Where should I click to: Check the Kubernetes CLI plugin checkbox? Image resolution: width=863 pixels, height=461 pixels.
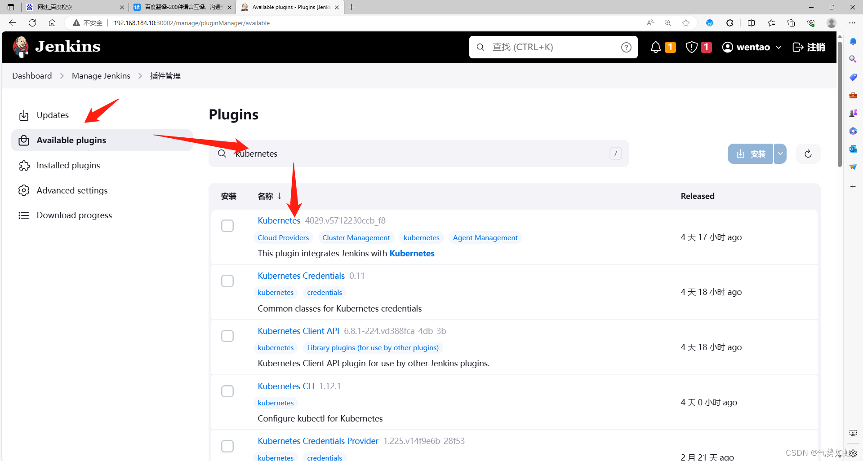[227, 391]
